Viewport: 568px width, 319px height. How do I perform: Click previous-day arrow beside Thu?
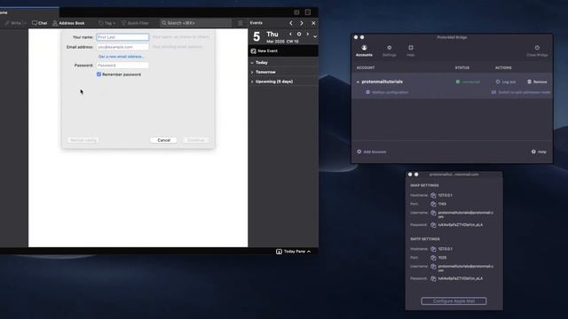point(290,34)
